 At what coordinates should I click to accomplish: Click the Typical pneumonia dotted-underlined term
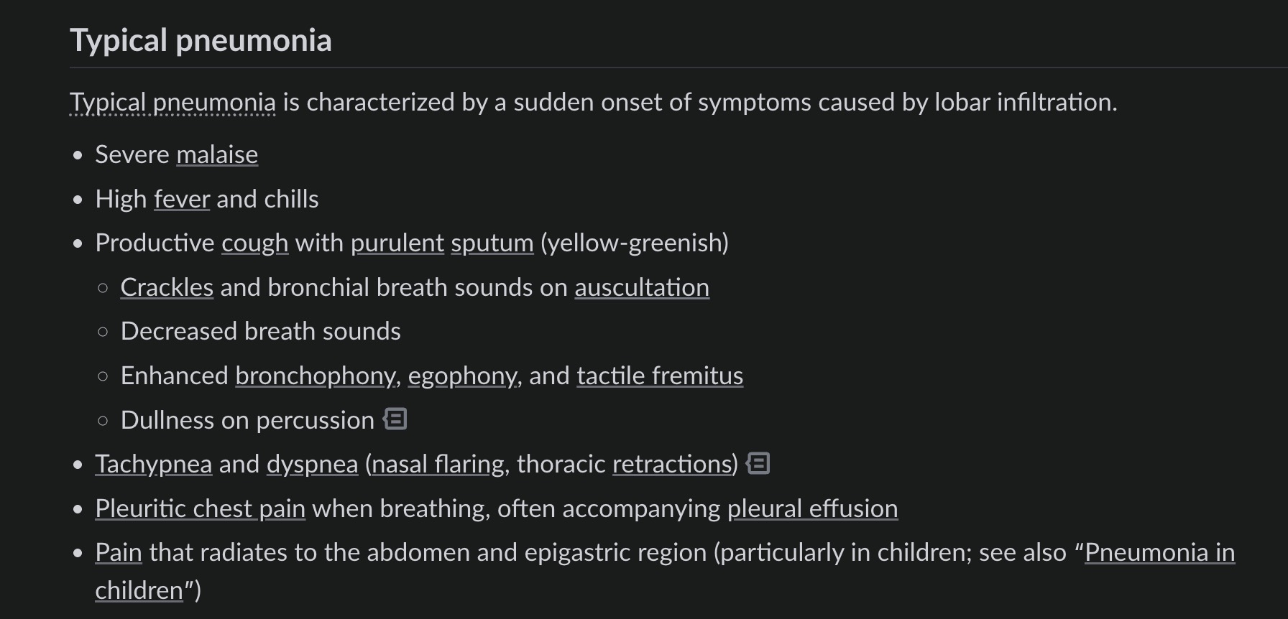click(x=172, y=103)
